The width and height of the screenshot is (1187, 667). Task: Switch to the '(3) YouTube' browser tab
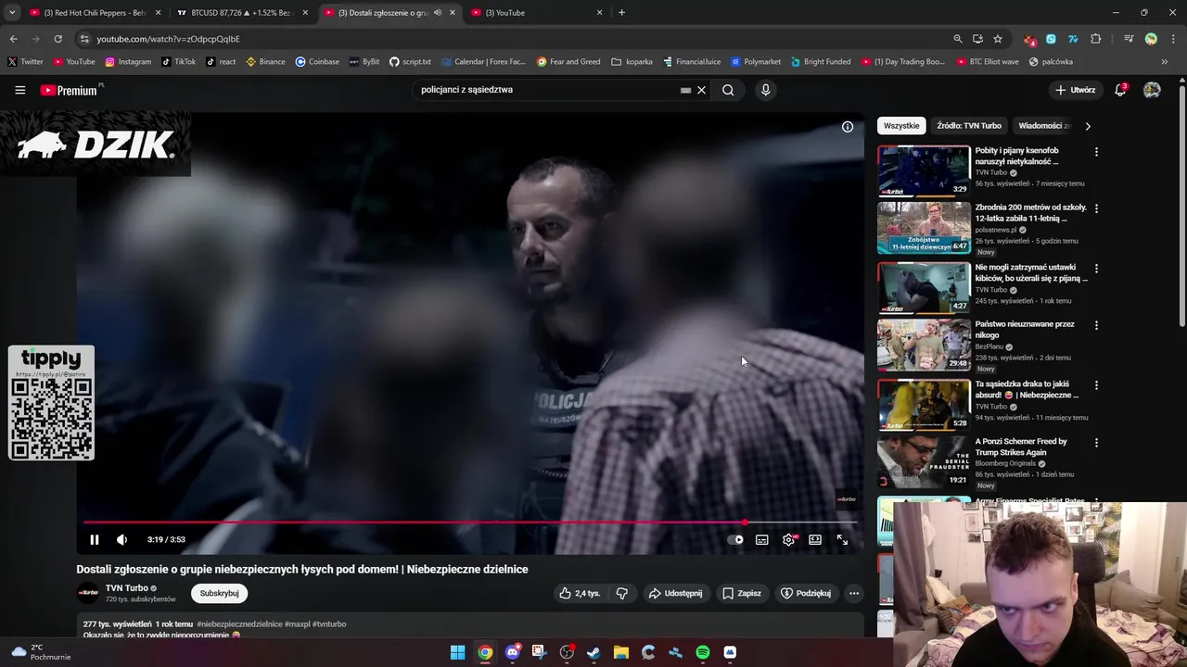point(538,13)
